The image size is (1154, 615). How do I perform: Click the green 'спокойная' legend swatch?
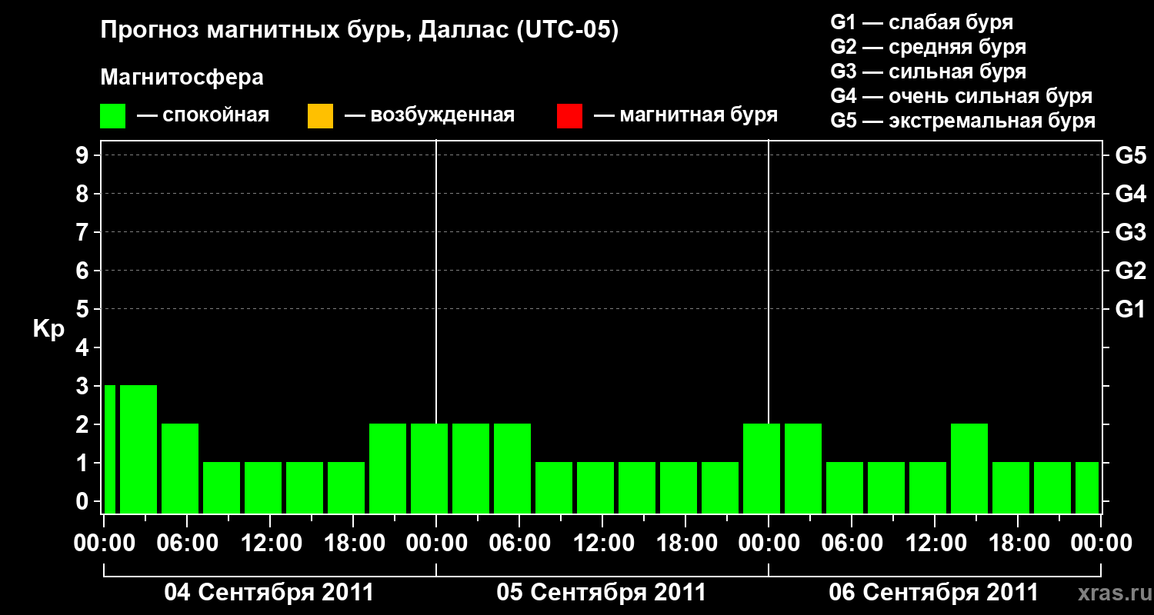click(x=113, y=115)
